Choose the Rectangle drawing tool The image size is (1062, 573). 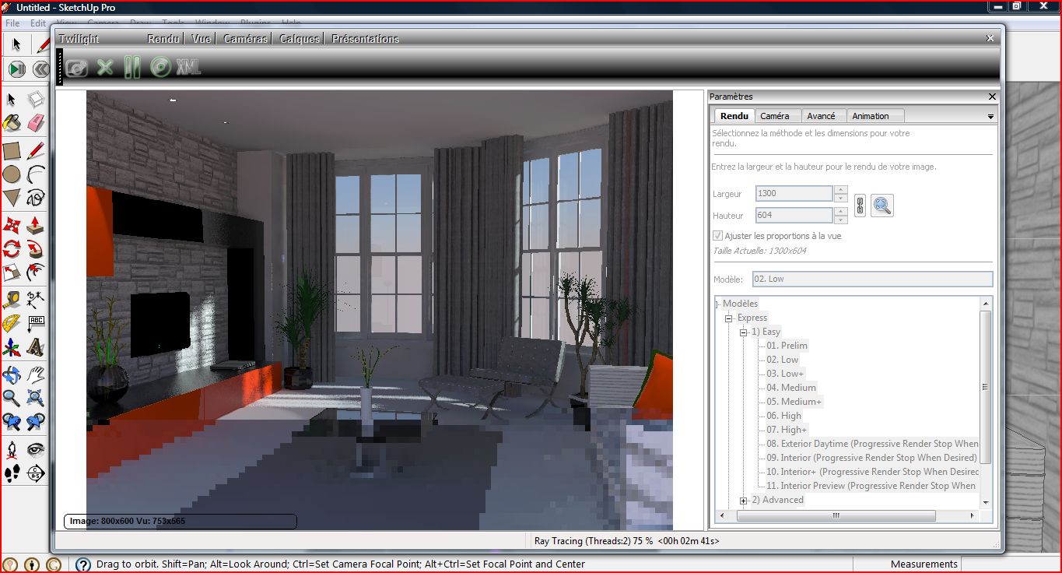pyautogui.click(x=12, y=150)
